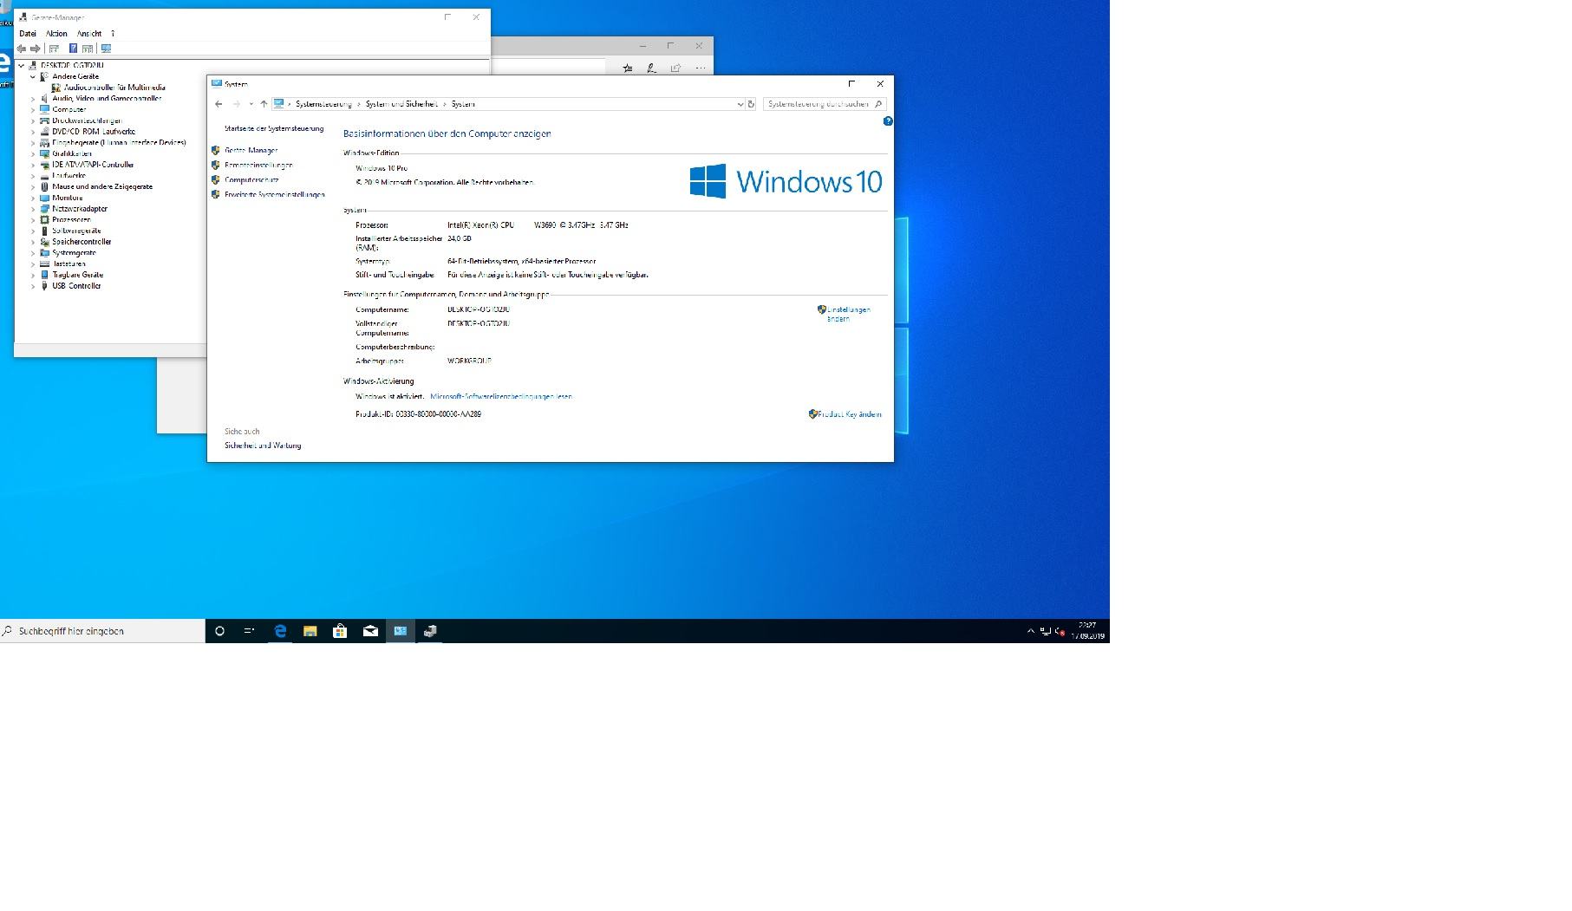
Task: Click System und Sicherheit in breadcrumb path
Action: coord(401,104)
